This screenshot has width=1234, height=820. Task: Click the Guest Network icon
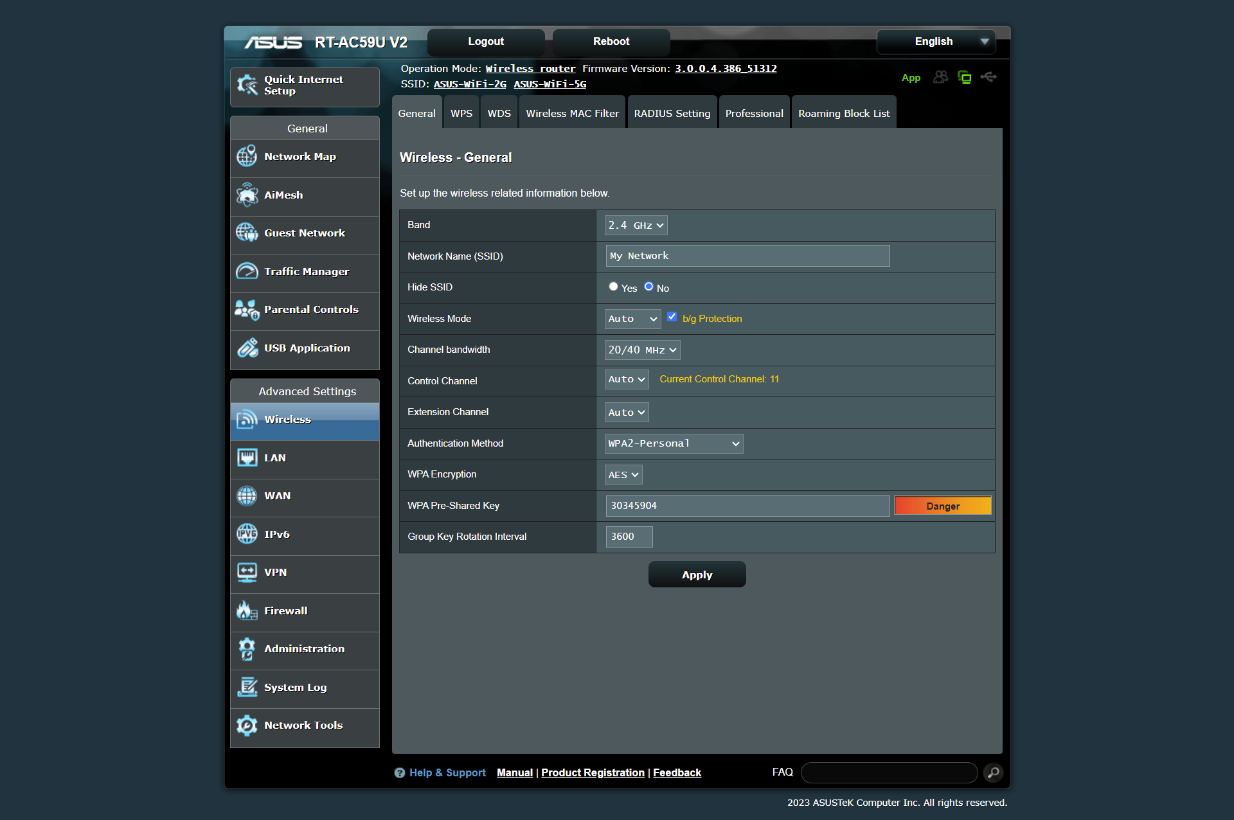pyautogui.click(x=247, y=233)
